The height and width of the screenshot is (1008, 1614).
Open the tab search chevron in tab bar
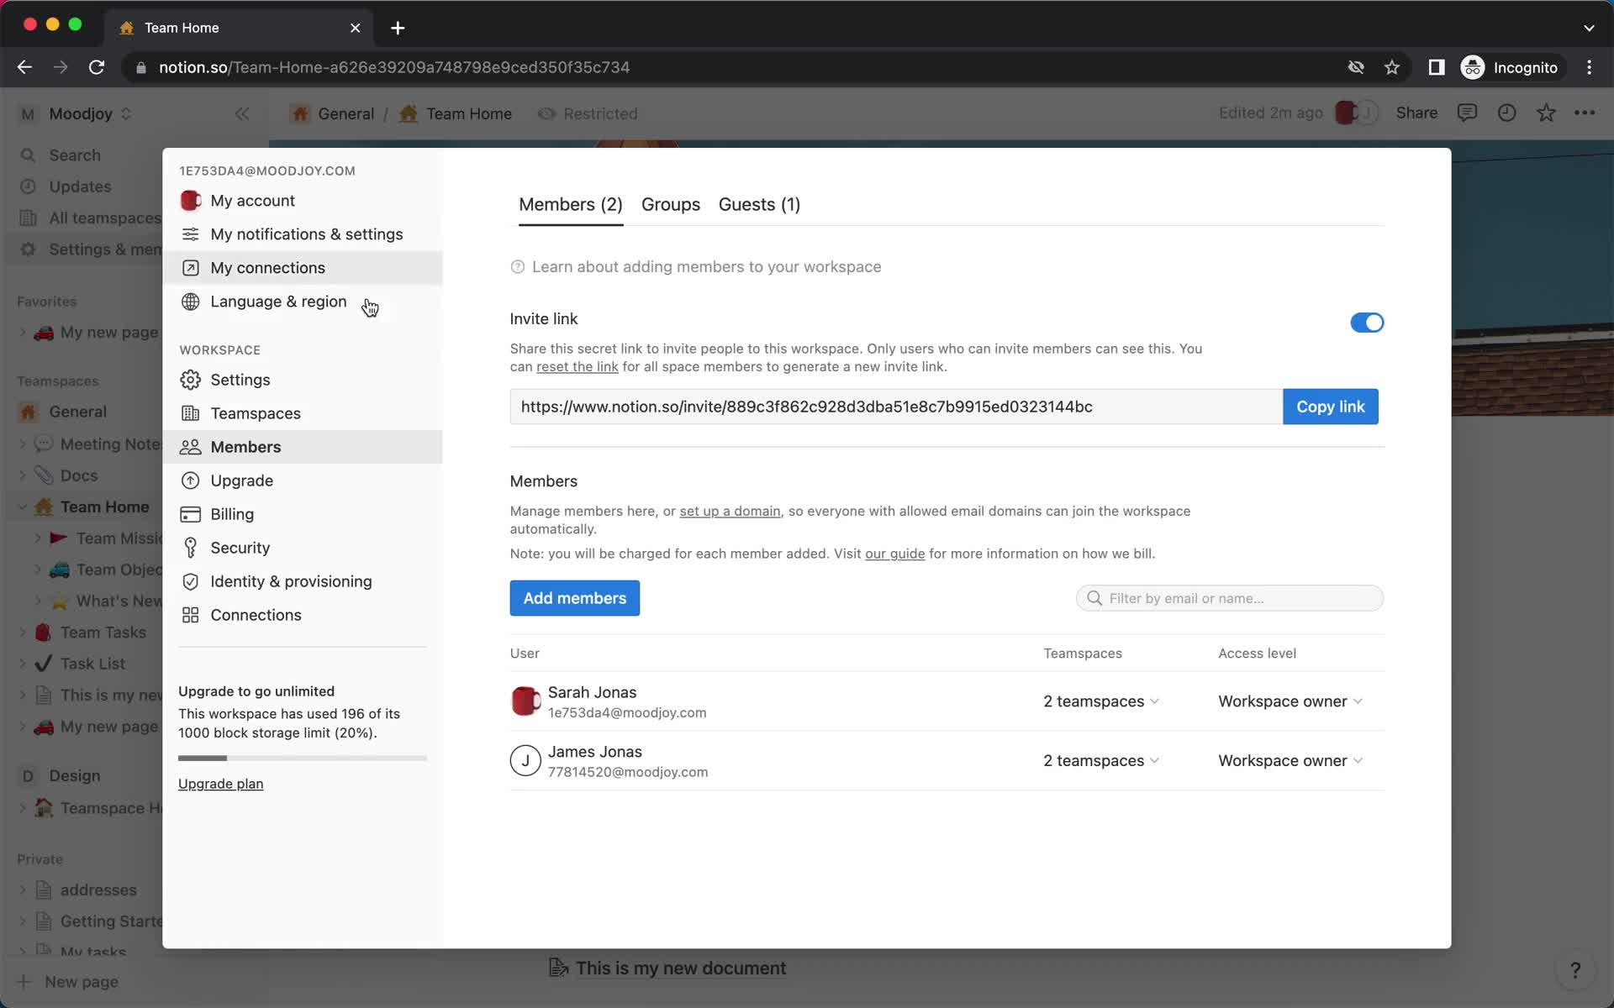click(x=1589, y=28)
